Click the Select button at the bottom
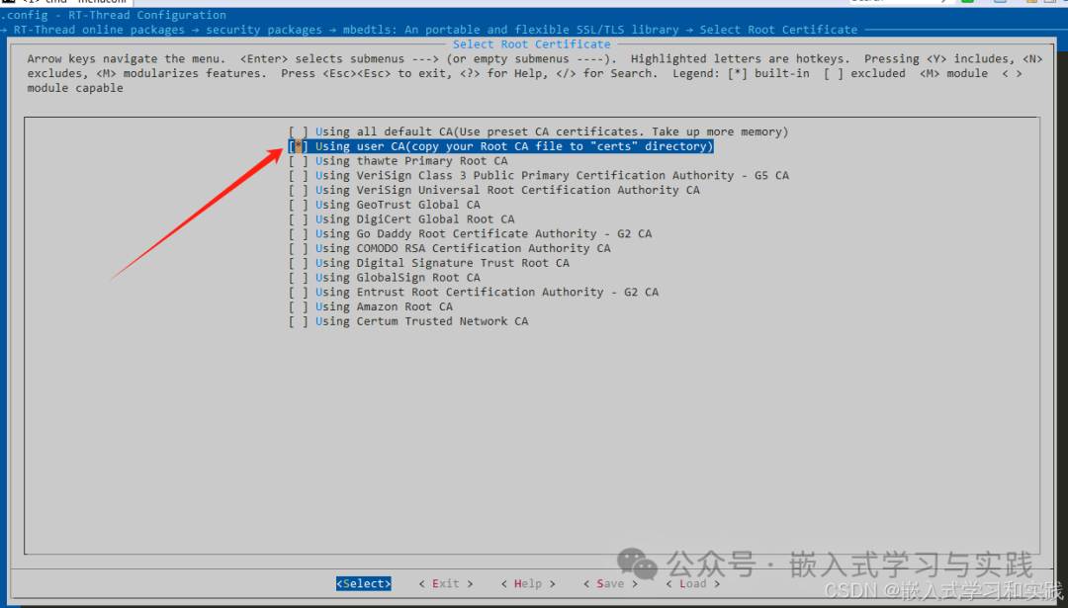Image resolution: width=1068 pixels, height=608 pixels. 364,583
